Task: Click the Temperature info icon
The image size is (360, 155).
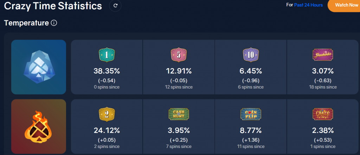Action: [54, 23]
